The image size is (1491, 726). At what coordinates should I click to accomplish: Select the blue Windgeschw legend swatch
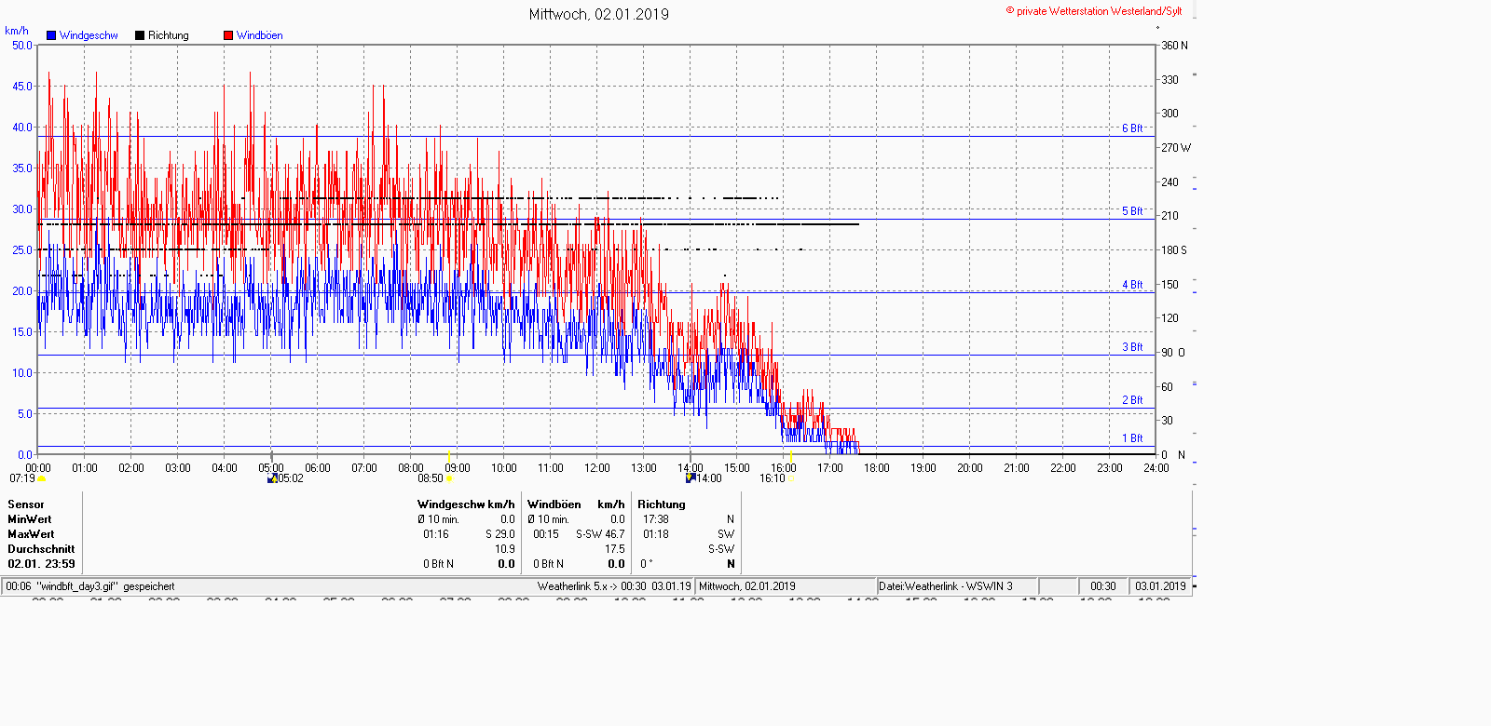[x=51, y=35]
